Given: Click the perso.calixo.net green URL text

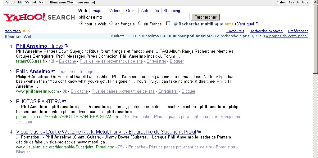Looking at the screenshot, I should (x=68, y=116).
